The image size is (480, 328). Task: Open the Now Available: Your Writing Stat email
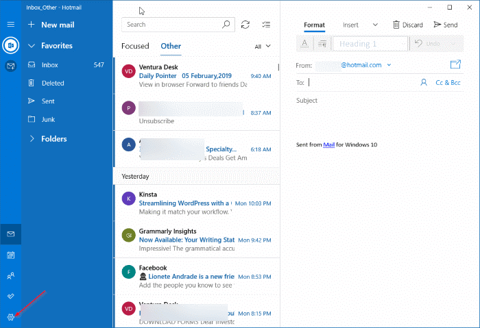[x=196, y=240]
